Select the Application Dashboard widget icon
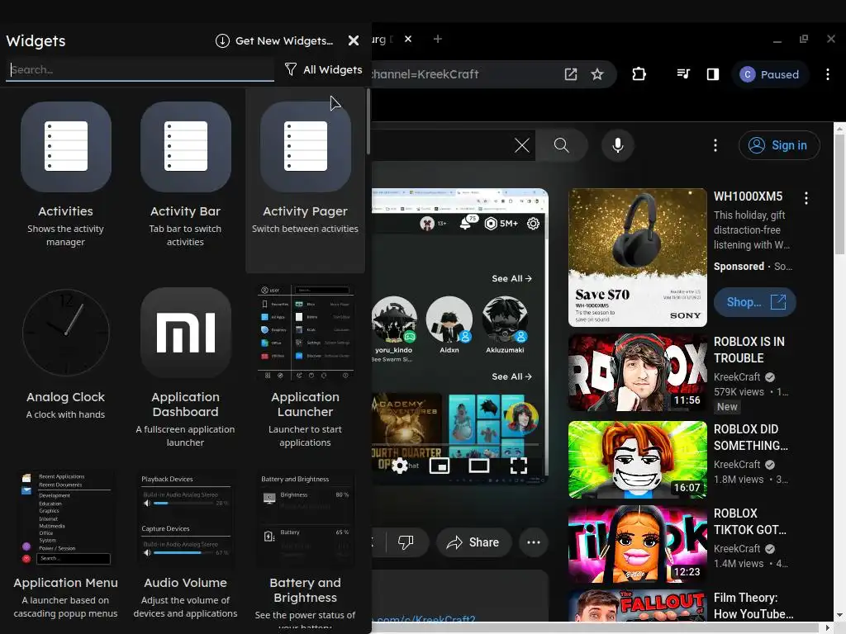The image size is (846, 634). [186, 332]
